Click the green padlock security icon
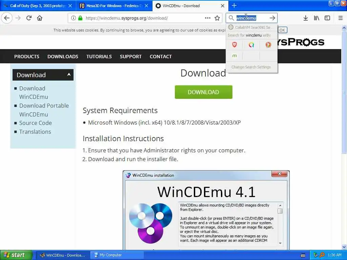 [x=80, y=18]
